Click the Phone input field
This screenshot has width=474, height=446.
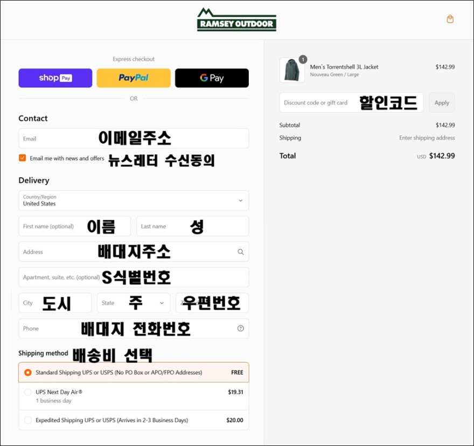point(134,329)
